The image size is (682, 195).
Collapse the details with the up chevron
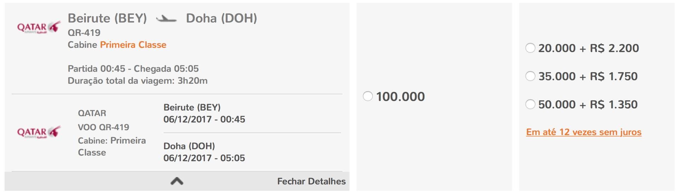tap(177, 181)
